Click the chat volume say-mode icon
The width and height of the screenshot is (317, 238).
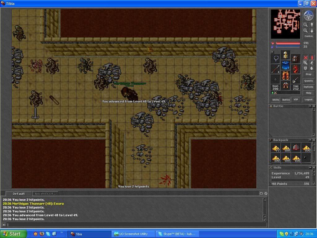pyautogui.click(x=4, y=225)
